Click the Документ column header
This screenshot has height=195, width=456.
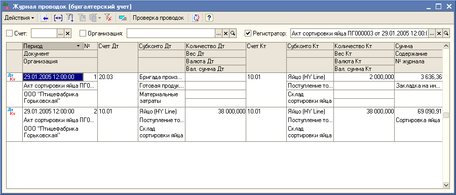click(x=60, y=54)
